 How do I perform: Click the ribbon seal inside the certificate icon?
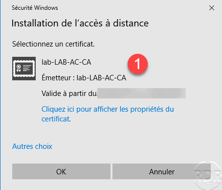[x=19, y=68]
